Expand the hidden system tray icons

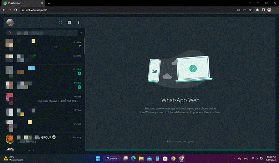[x=235, y=158]
